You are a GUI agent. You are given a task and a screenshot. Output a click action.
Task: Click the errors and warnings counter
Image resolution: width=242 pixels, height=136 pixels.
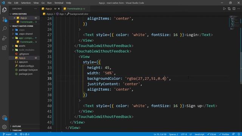pyautogui.click(x=25, y=134)
